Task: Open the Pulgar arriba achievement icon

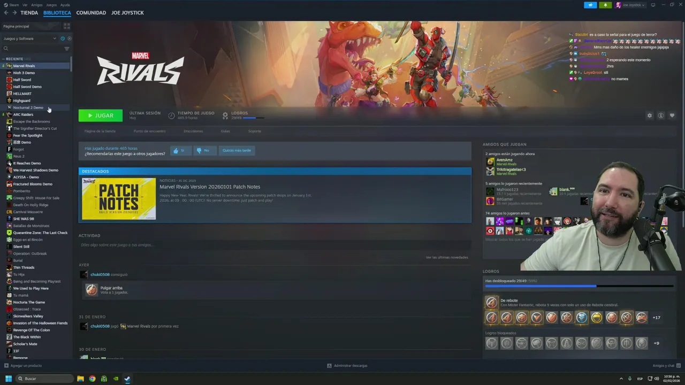Action: pyautogui.click(x=92, y=290)
